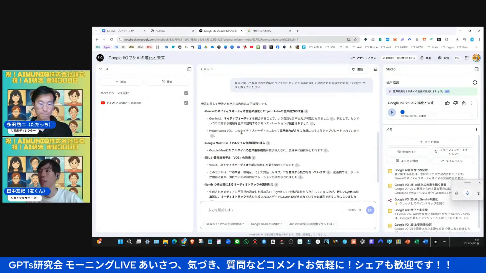Open the note Google I/O '25: AI進化の未来を拓く発表

point(420,189)
